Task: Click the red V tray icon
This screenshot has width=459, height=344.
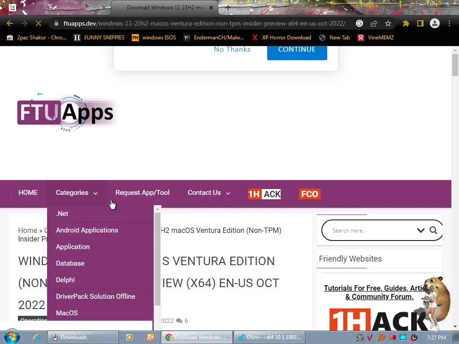Action: point(370,338)
